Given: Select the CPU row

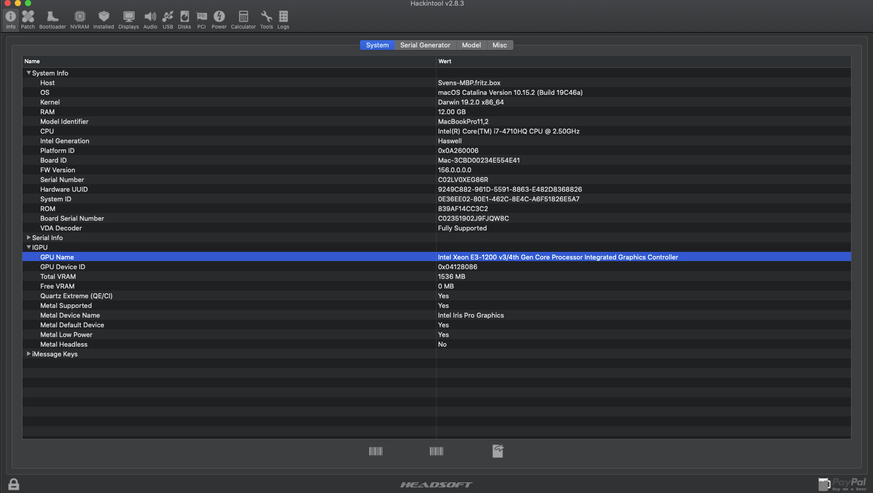Looking at the screenshot, I should click(436, 131).
